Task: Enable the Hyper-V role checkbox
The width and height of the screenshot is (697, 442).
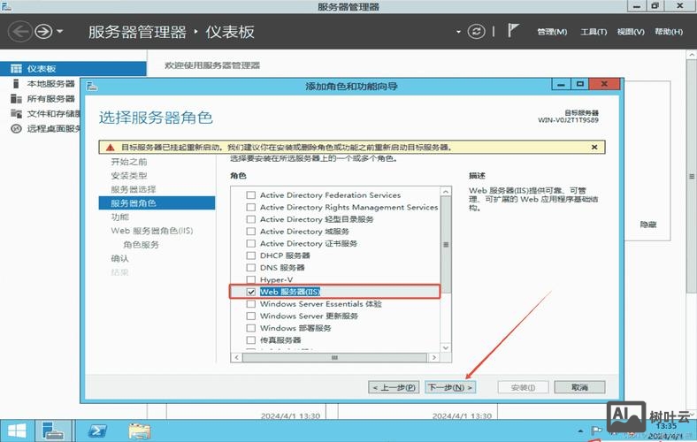Action: (251, 279)
